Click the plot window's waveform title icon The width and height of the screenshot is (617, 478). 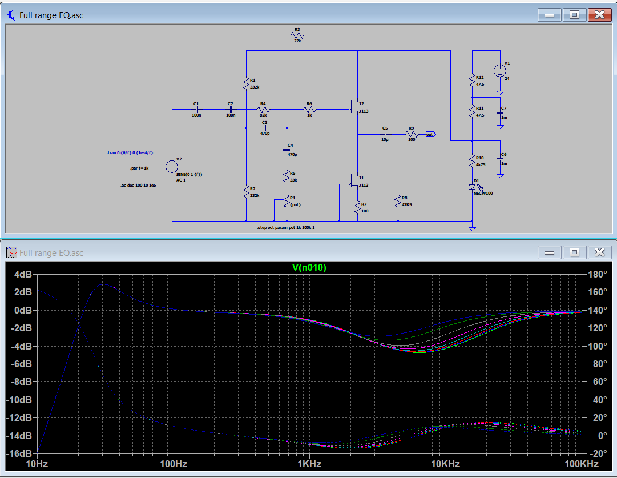tap(11, 252)
